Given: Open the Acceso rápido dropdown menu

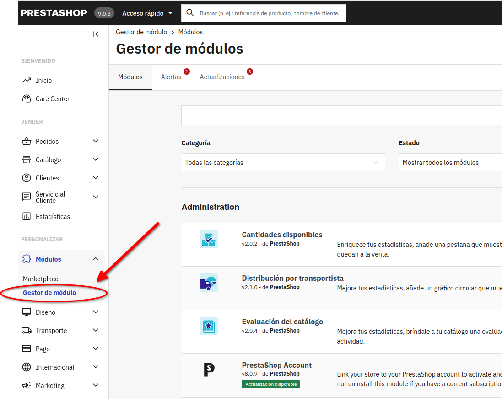Looking at the screenshot, I should [x=147, y=13].
